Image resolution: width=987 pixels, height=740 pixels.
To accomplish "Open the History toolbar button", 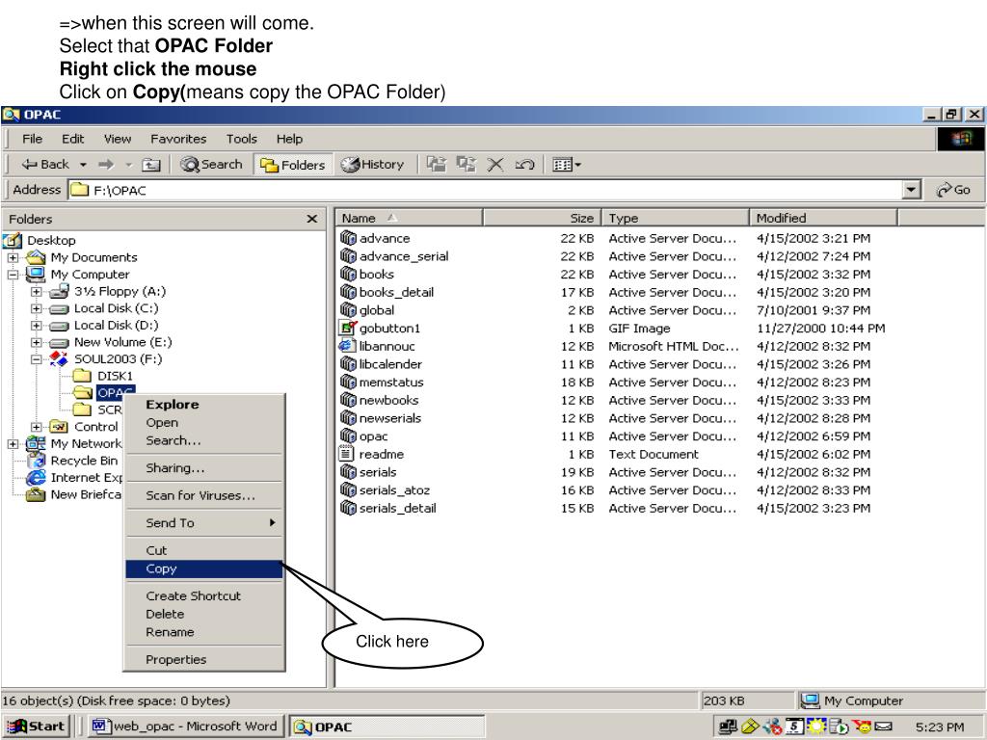I will [x=373, y=164].
